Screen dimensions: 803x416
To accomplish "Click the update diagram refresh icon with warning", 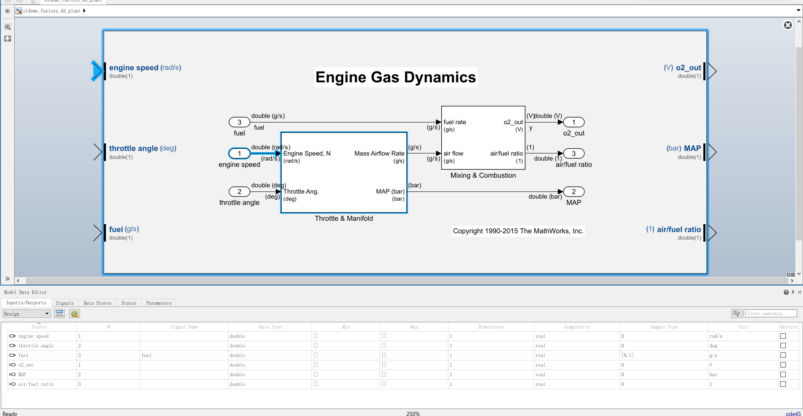I will pos(74,313).
